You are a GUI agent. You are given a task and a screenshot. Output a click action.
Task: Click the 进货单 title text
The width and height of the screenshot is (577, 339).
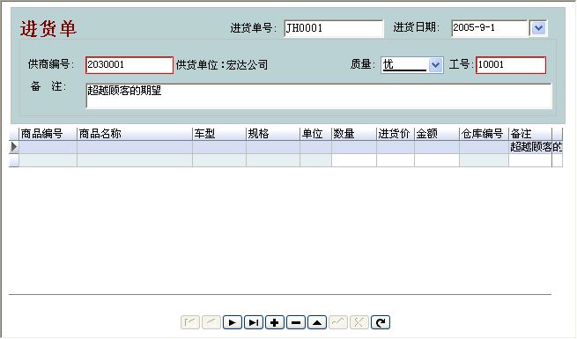[48, 29]
